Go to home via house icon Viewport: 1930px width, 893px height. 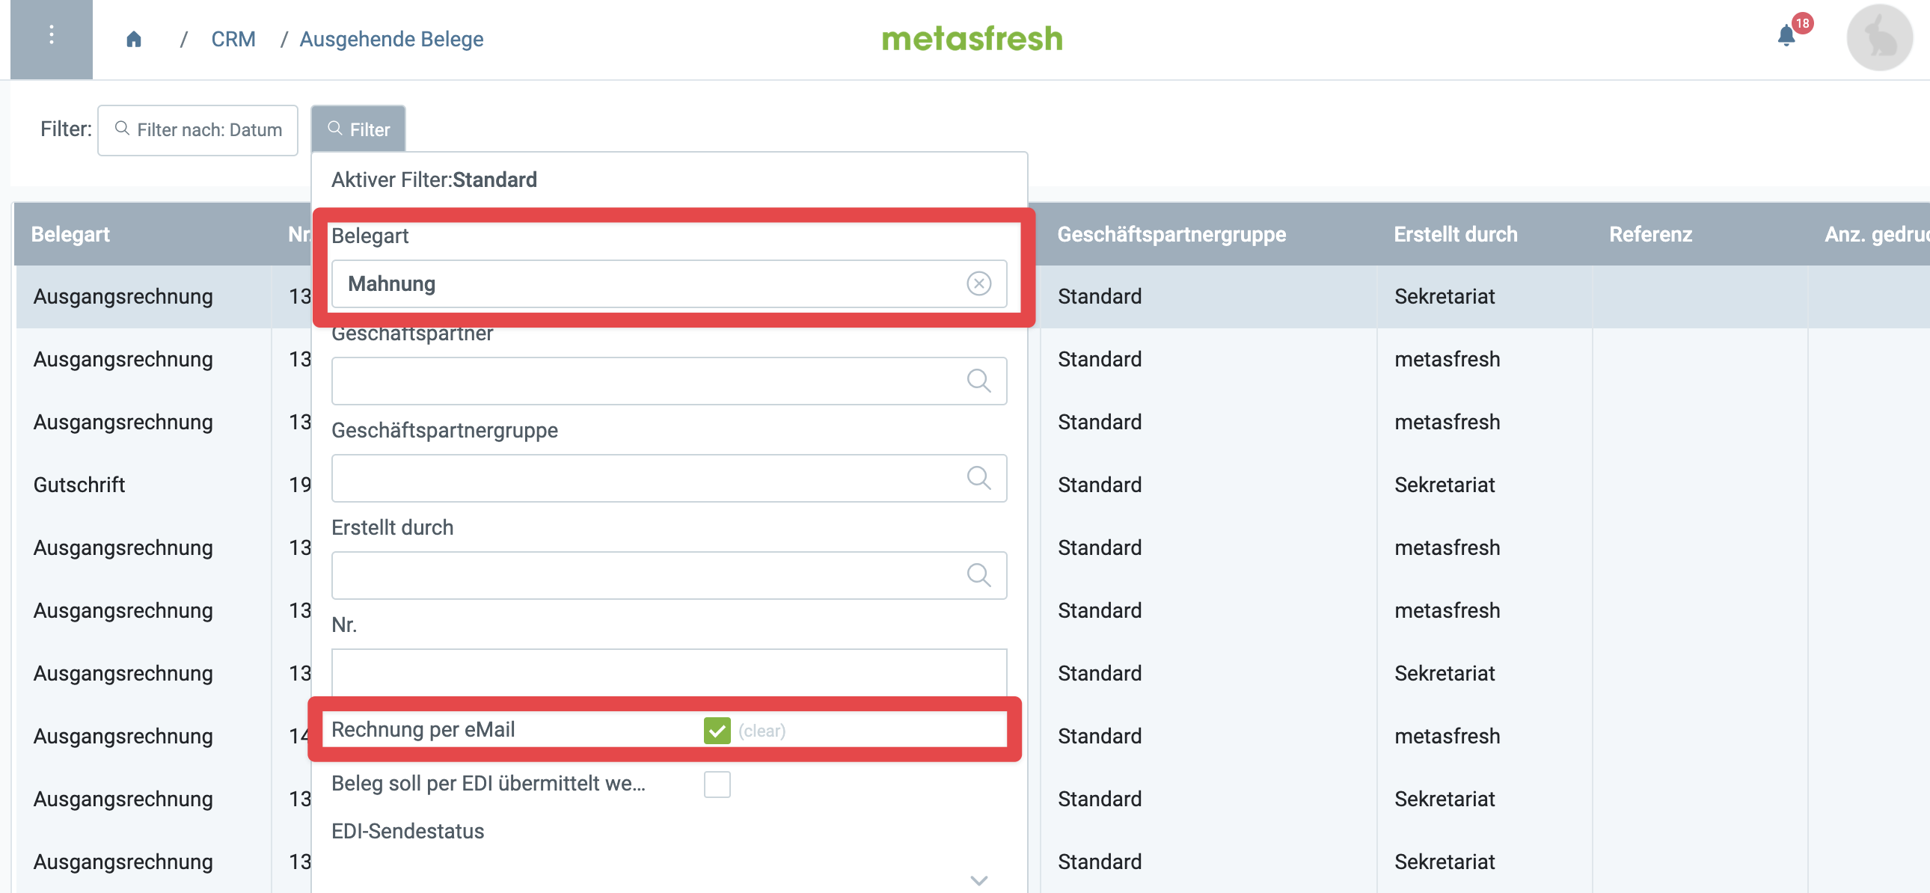pos(133,39)
